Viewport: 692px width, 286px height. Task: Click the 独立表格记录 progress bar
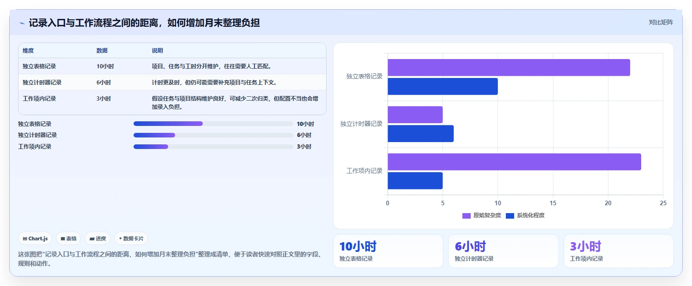pos(213,124)
